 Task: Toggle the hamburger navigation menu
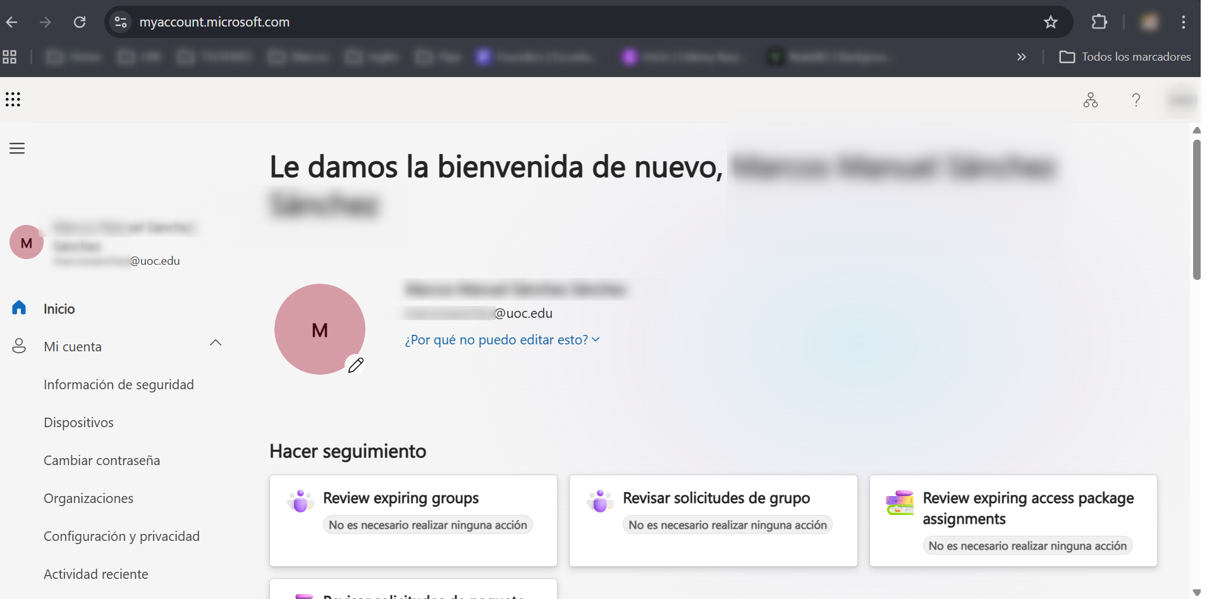click(x=17, y=148)
